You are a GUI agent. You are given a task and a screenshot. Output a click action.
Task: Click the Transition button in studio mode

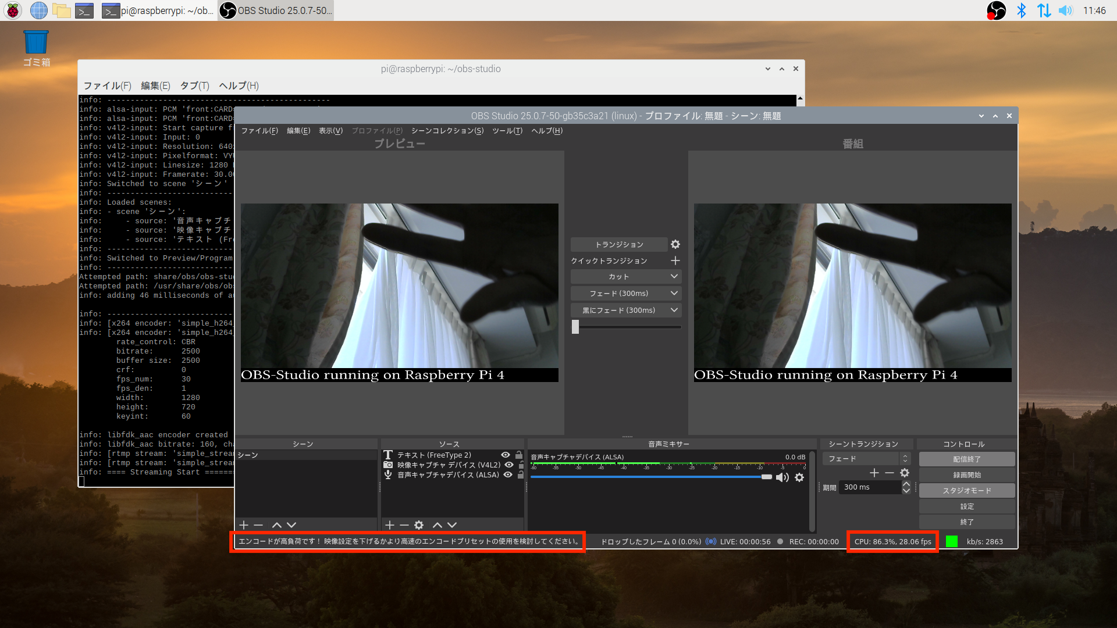coord(619,244)
